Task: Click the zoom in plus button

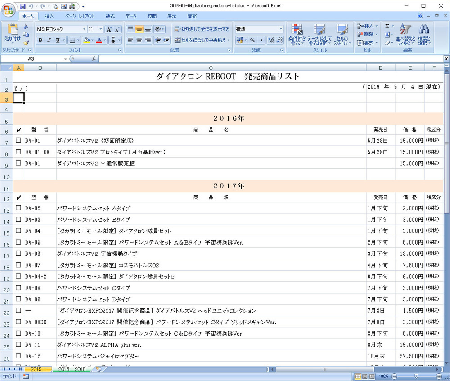Action: pos(439,376)
